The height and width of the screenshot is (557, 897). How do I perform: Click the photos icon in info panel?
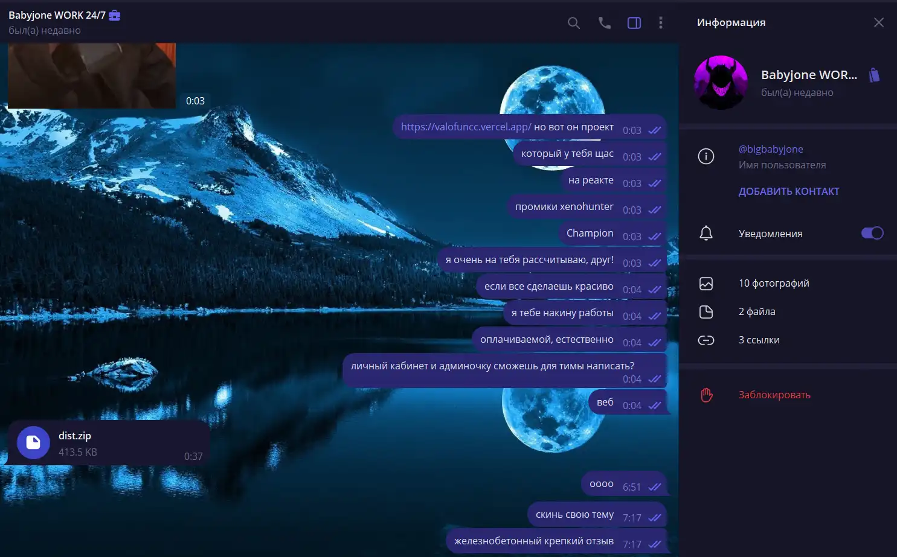coord(706,283)
